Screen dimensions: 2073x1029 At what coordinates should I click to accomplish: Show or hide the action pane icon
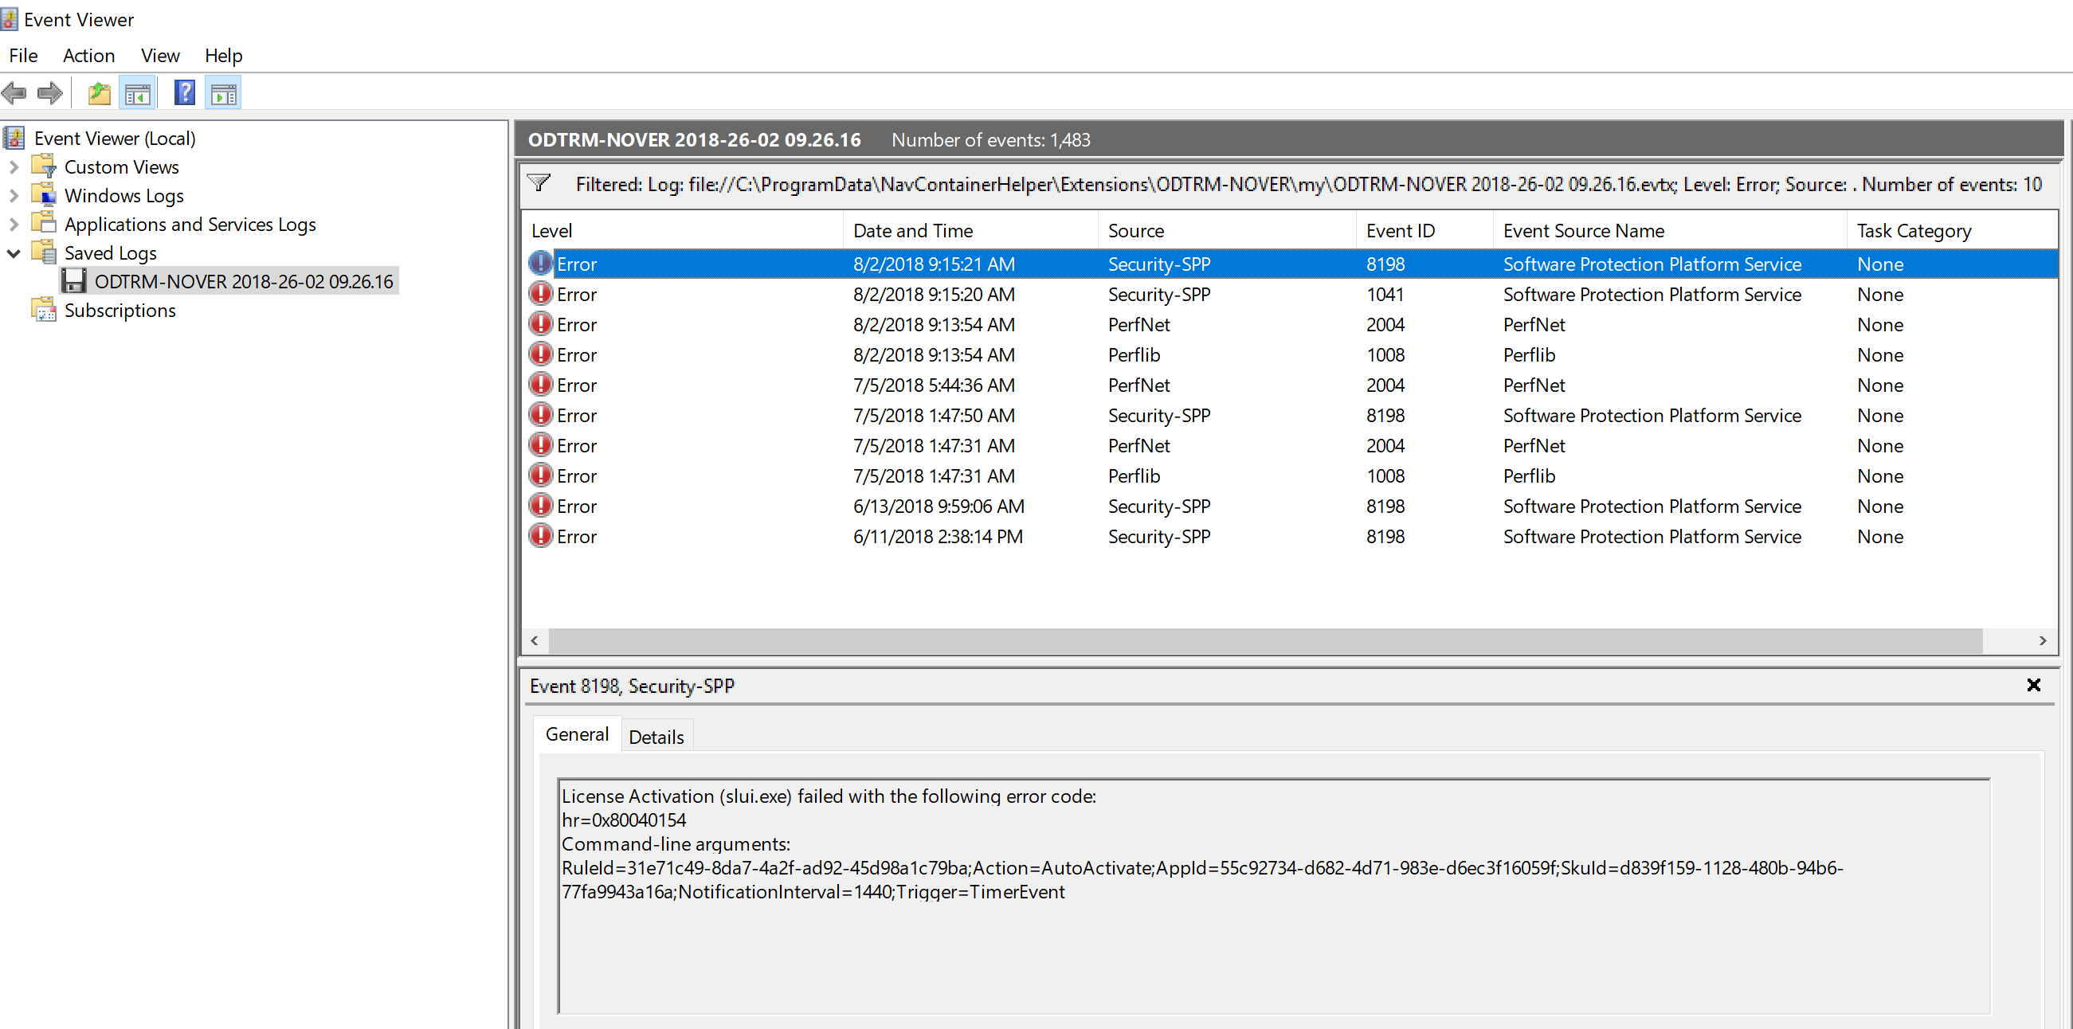[x=223, y=92]
